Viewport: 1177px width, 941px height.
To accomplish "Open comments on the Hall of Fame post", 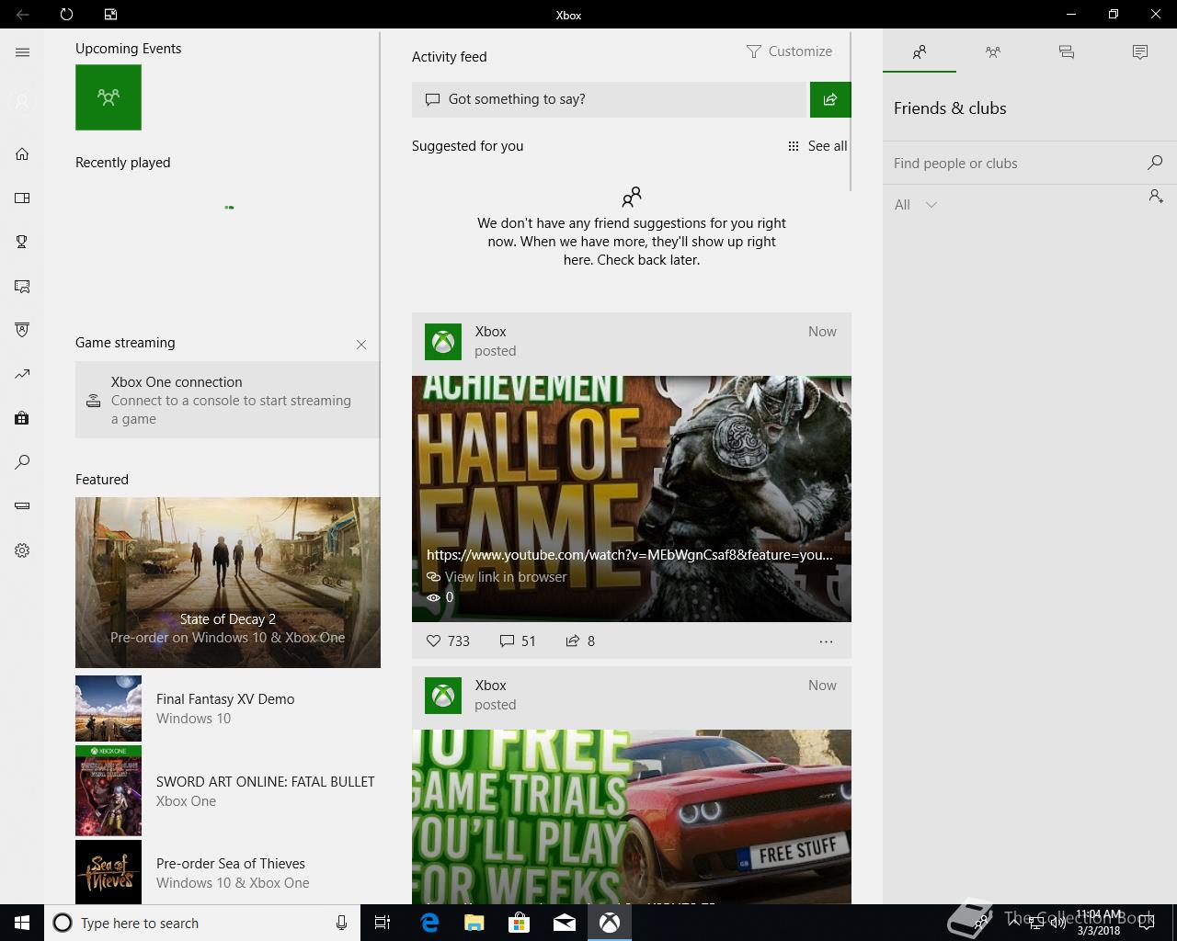I will (518, 641).
